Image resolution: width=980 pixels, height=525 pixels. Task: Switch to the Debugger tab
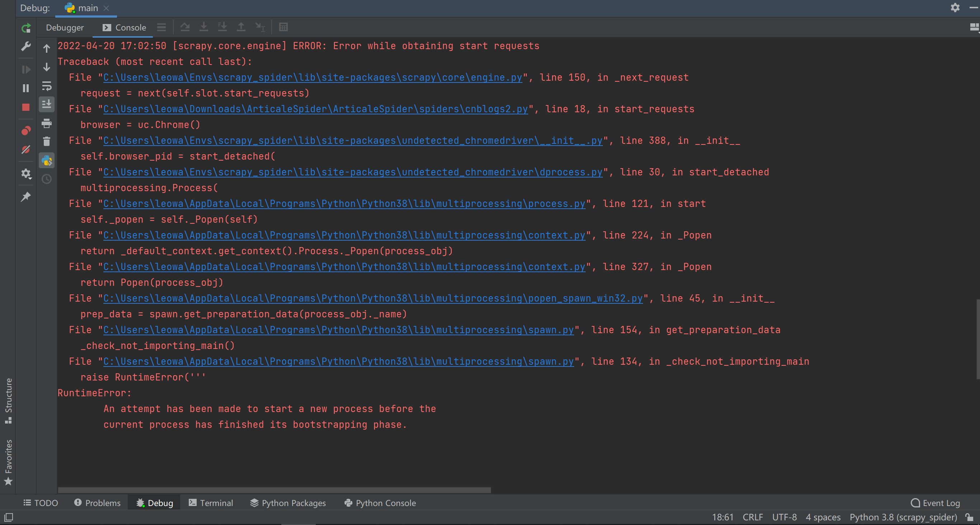point(65,28)
